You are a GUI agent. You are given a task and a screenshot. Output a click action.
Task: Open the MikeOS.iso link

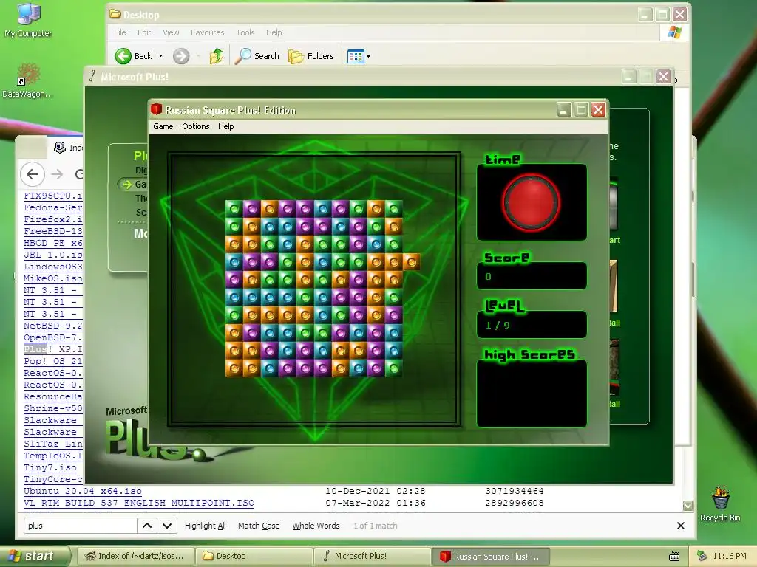coord(53,278)
